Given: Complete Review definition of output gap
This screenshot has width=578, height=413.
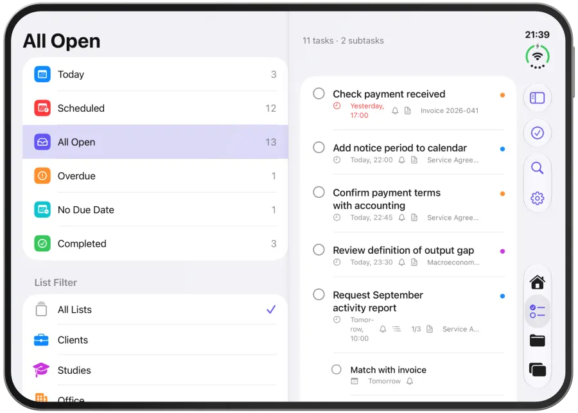Looking at the screenshot, I should pyautogui.click(x=319, y=250).
